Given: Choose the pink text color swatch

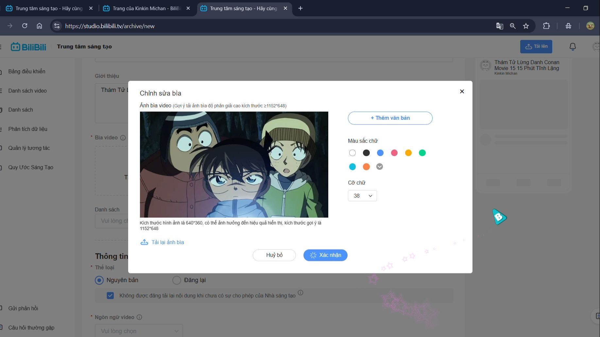Looking at the screenshot, I should [x=394, y=153].
